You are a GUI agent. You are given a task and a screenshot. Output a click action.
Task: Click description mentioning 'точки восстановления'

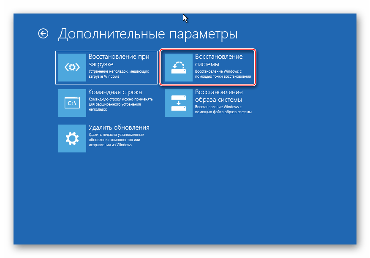pos(223,74)
